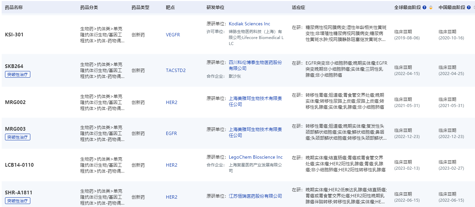The image size is (475, 207).
Task: Click China stage date (2022-04-25)
Action: [x=451, y=73]
